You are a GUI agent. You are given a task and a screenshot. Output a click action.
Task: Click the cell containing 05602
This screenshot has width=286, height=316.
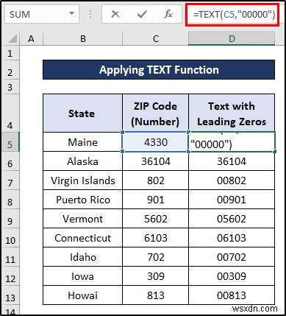232,219
